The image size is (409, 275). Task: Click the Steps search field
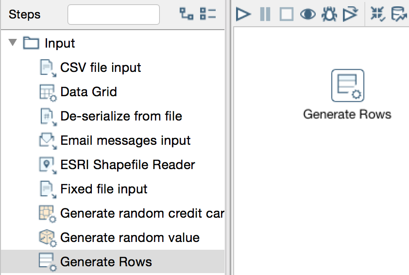pyautogui.click(x=113, y=15)
